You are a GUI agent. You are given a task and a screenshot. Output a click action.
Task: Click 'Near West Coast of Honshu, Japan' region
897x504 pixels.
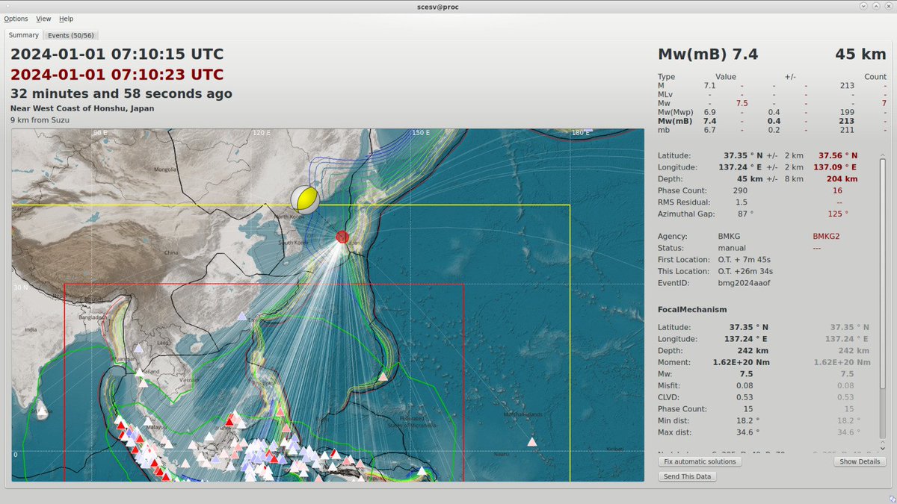(82, 108)
